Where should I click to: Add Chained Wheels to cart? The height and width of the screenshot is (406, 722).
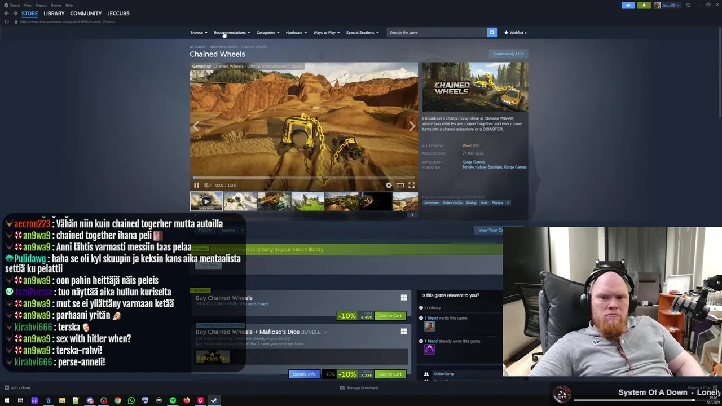390,316
